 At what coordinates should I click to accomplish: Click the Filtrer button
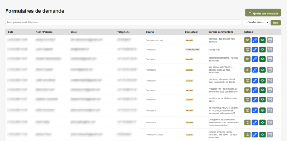[276, 23]
